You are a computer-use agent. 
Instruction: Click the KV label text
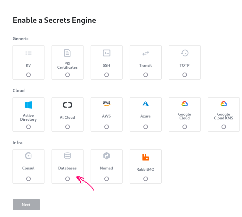[x=28, y=65]
